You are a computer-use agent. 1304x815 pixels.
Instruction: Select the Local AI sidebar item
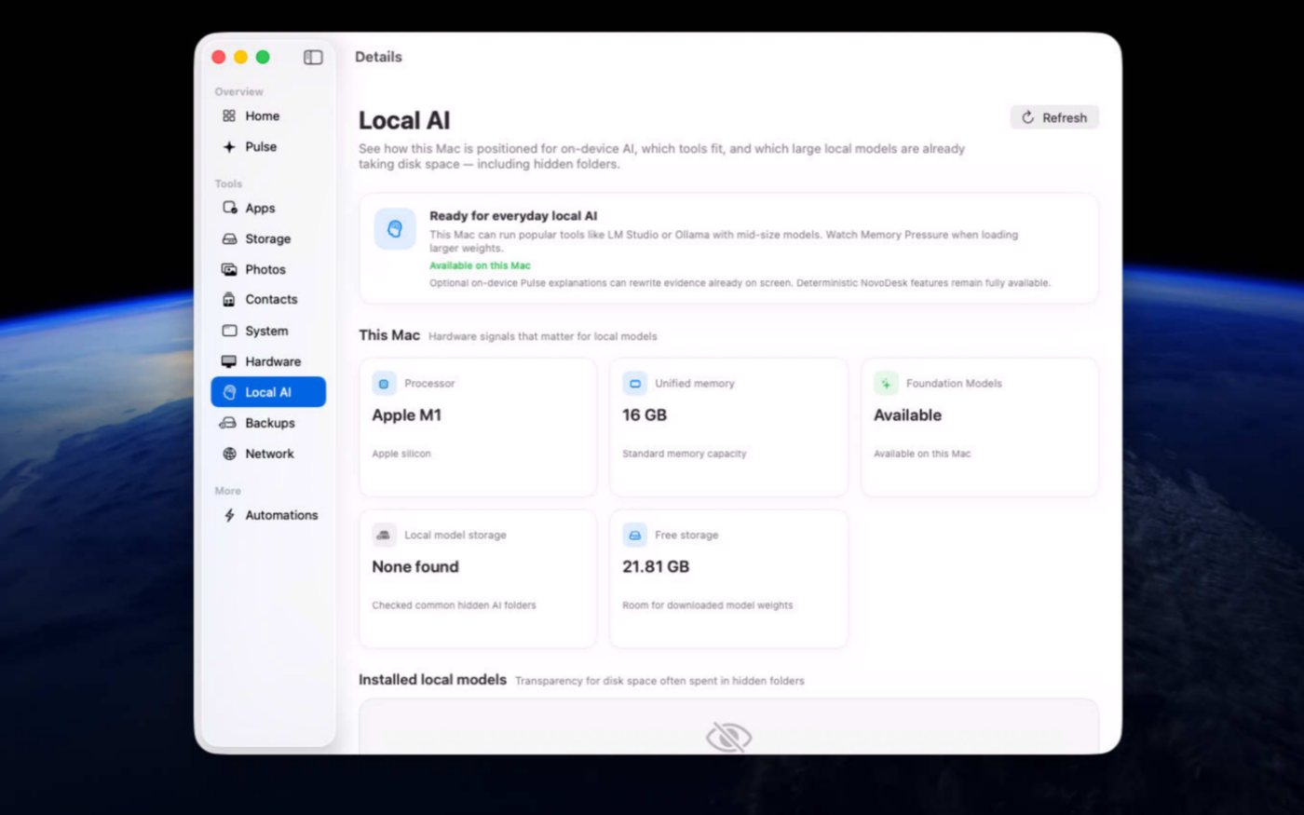pos(268,392)
